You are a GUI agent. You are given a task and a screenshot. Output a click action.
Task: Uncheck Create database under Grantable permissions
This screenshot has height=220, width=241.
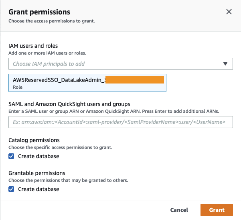11,189
